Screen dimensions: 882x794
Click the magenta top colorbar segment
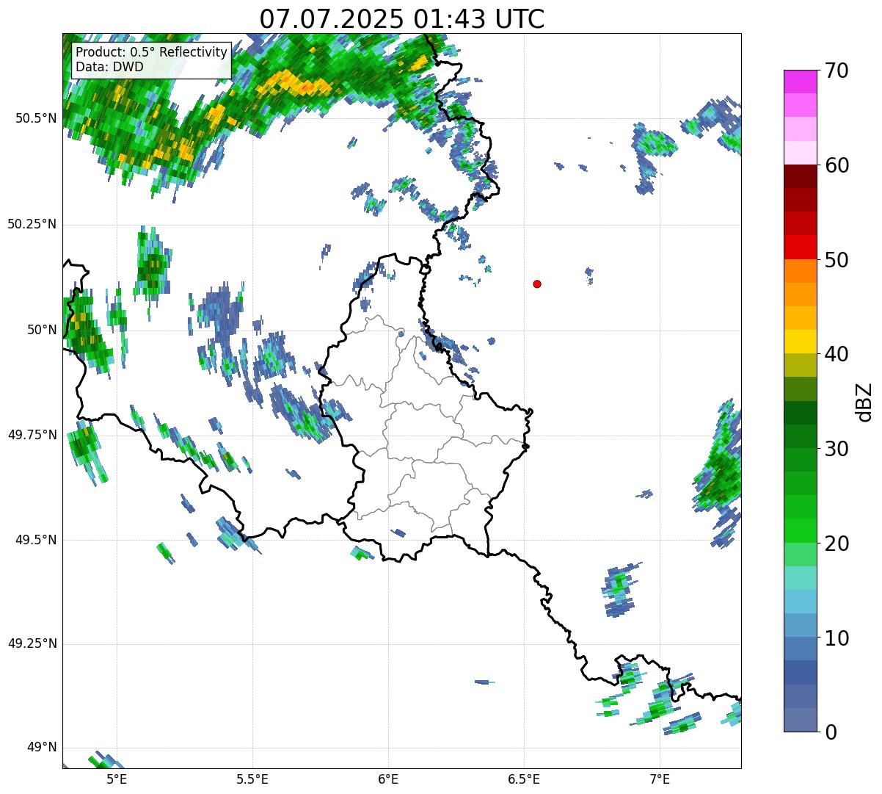click(x=800, y=82)
